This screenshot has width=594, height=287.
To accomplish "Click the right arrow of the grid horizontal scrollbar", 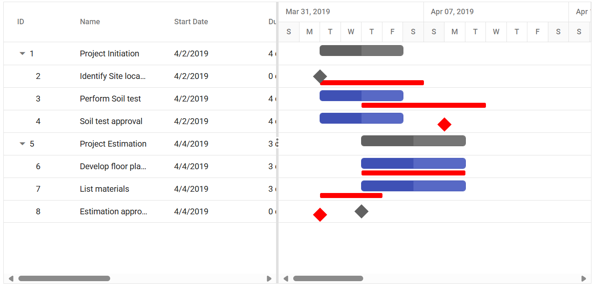I will 269,279.
